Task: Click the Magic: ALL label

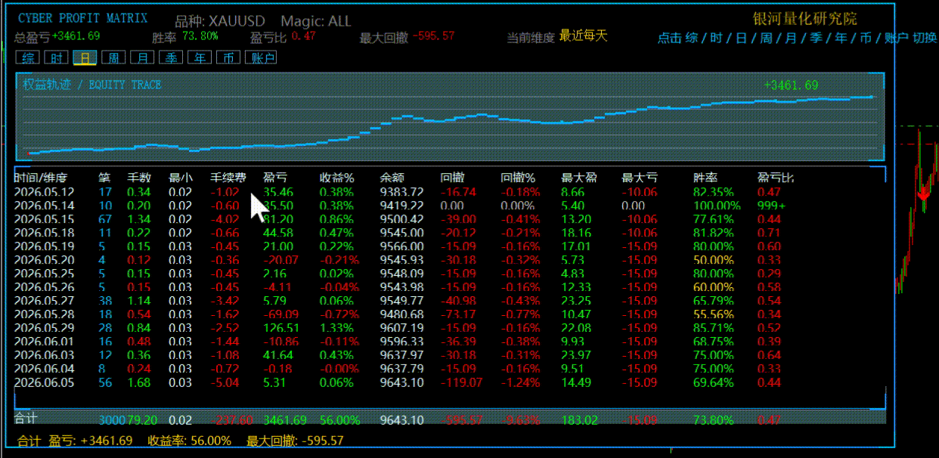Action: coord(316,21)
